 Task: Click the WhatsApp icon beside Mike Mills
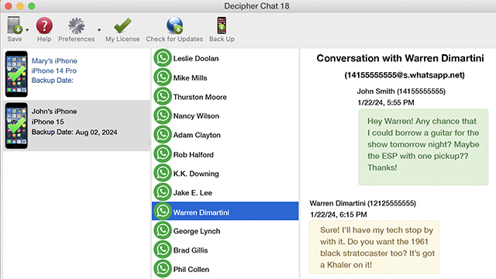[x=163, y=77]
